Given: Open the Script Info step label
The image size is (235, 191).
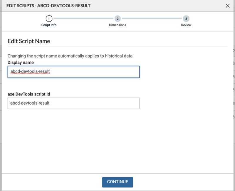Looking at the screenshot, I should coord(49,25).
